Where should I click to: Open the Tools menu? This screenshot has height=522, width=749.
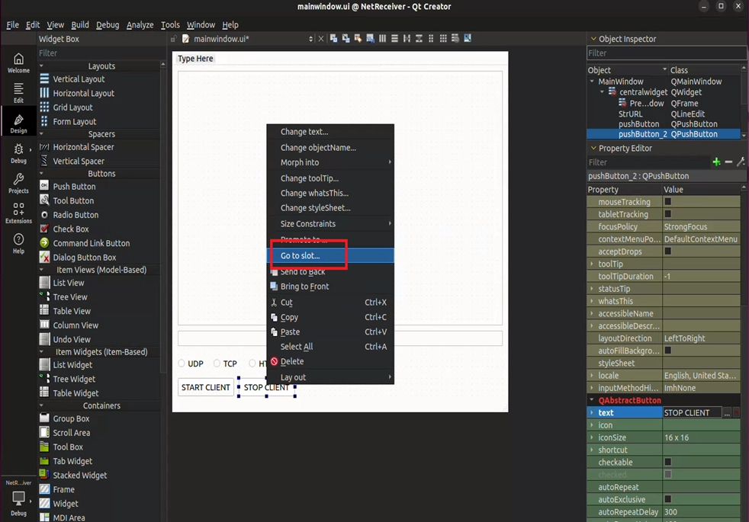[170, 25]
